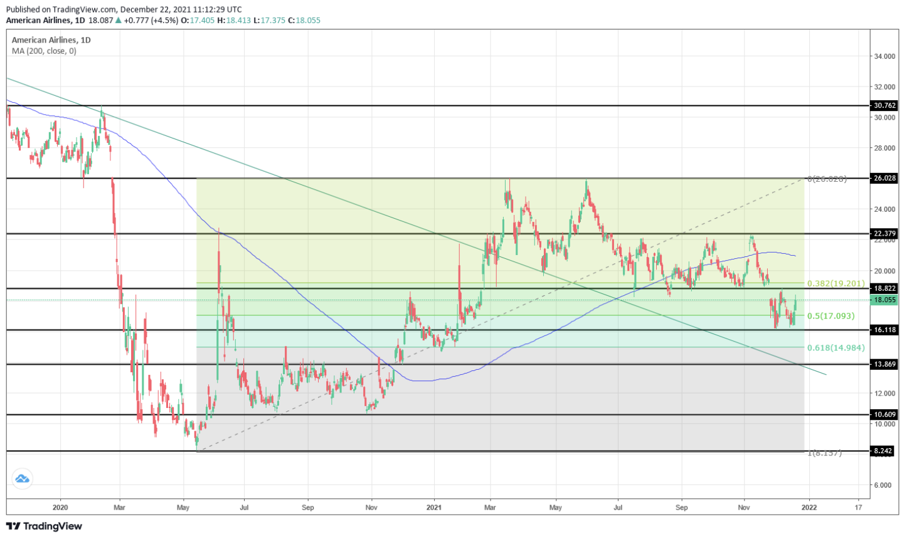Screen dimensions: 907x534
Task: Click the 17 date label on the time axis
Action: 858,506
